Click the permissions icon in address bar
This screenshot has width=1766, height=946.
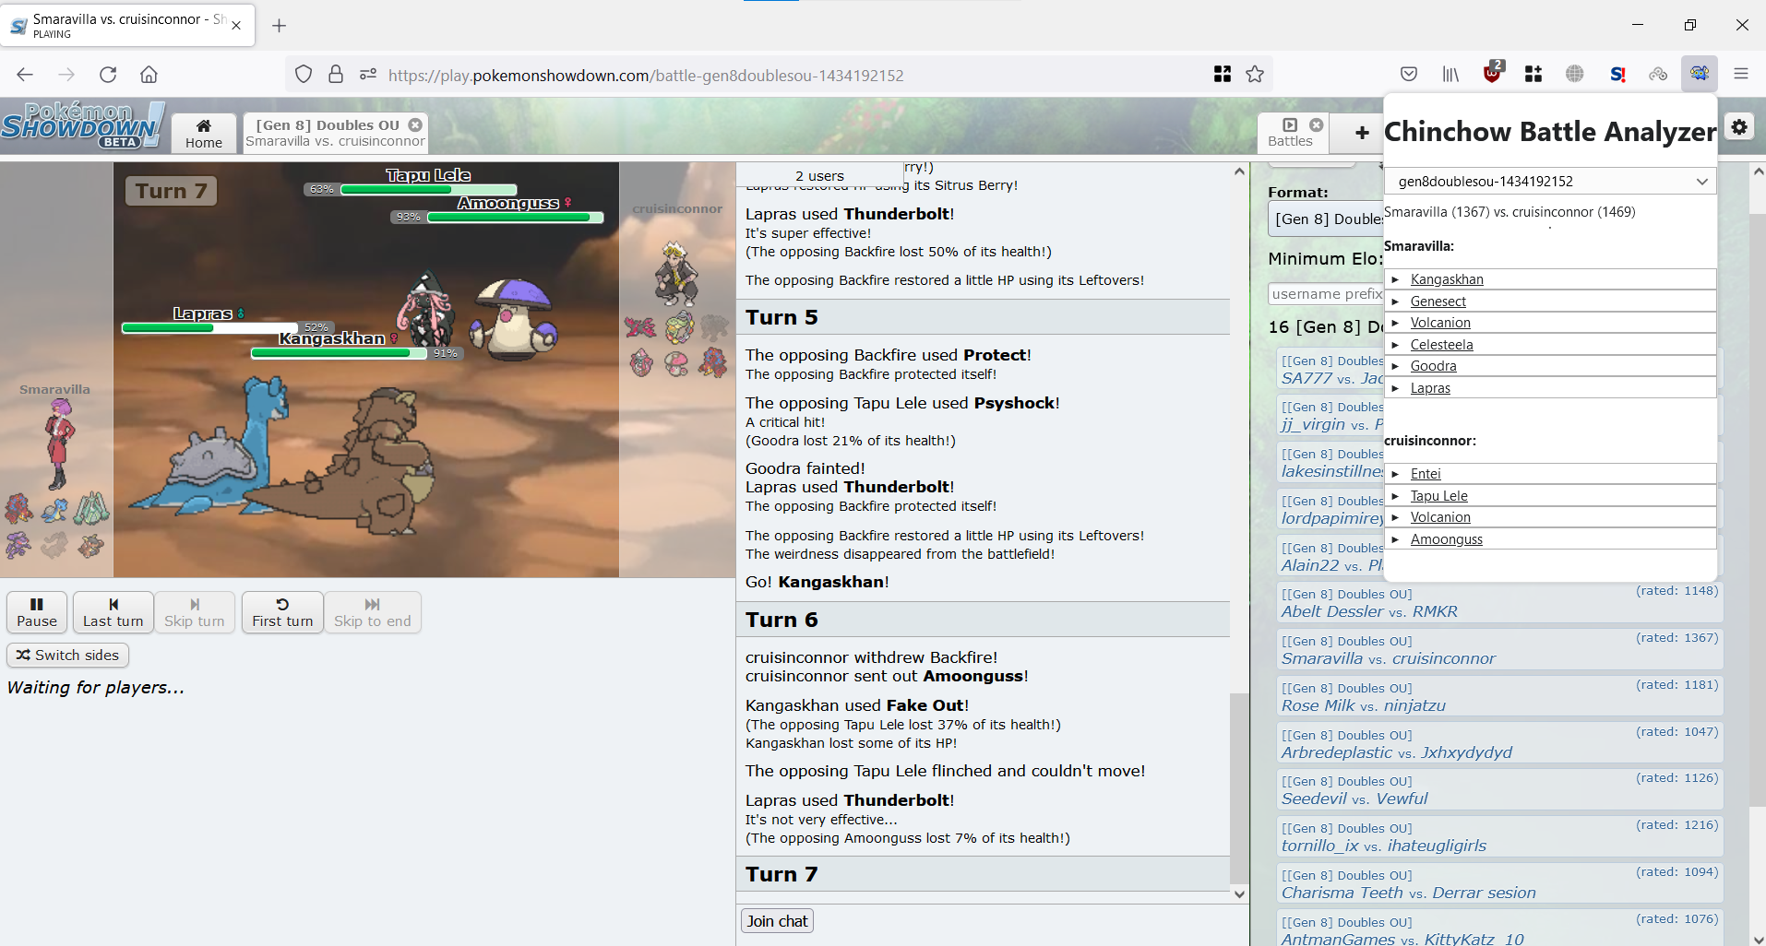pyautogui.click(x=368, y=75)
